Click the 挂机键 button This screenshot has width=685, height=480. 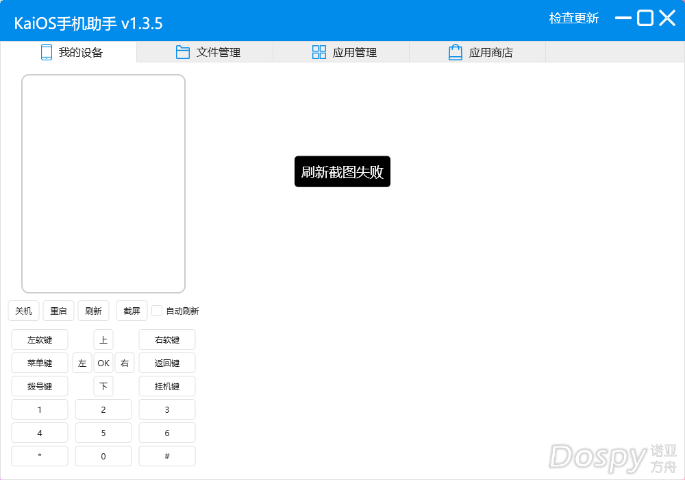[x=167, y=387]
